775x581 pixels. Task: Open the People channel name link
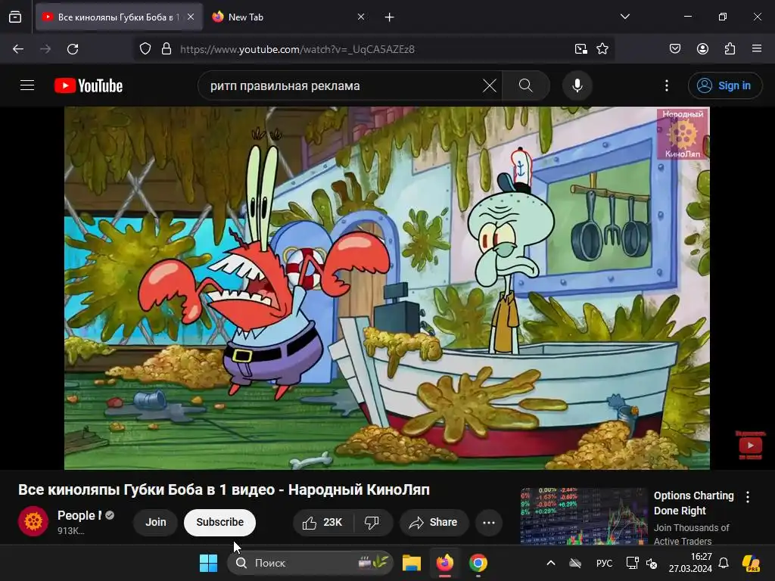click(x=79, y=515)
